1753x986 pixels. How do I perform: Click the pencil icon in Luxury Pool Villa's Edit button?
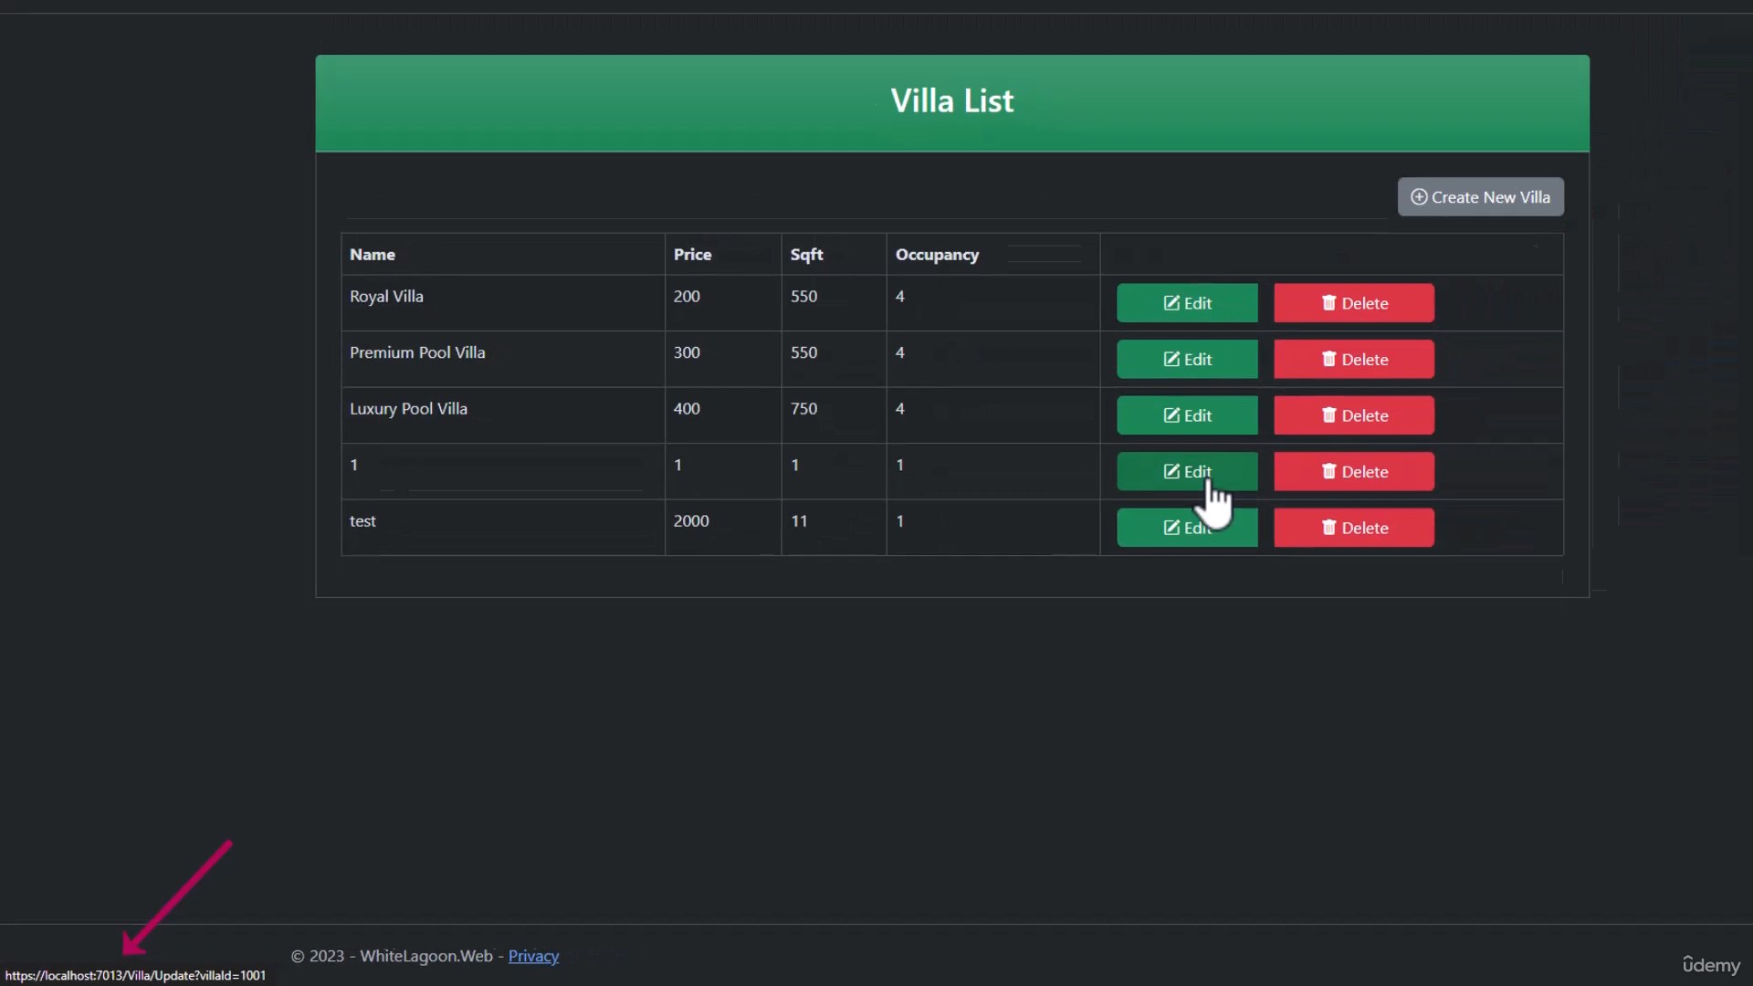1171,415
